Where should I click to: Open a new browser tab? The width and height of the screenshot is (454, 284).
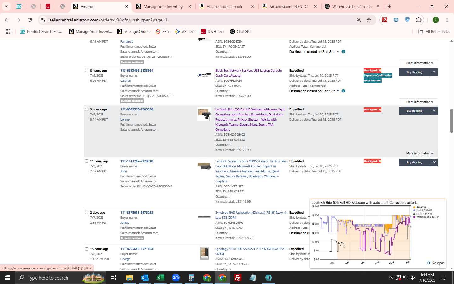pos(389,6)
